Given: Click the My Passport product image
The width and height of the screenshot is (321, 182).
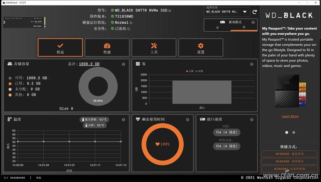Looking at the screenshot, I should (x=290, y=91).
